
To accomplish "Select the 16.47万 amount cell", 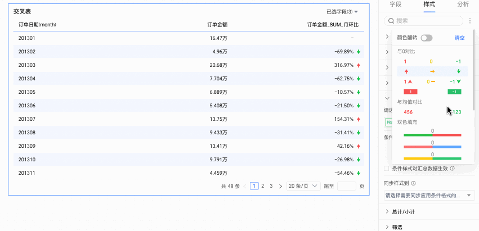I will (x=218, y=38).
